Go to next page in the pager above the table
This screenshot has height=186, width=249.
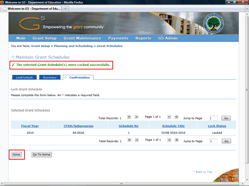tap(169, 117)
